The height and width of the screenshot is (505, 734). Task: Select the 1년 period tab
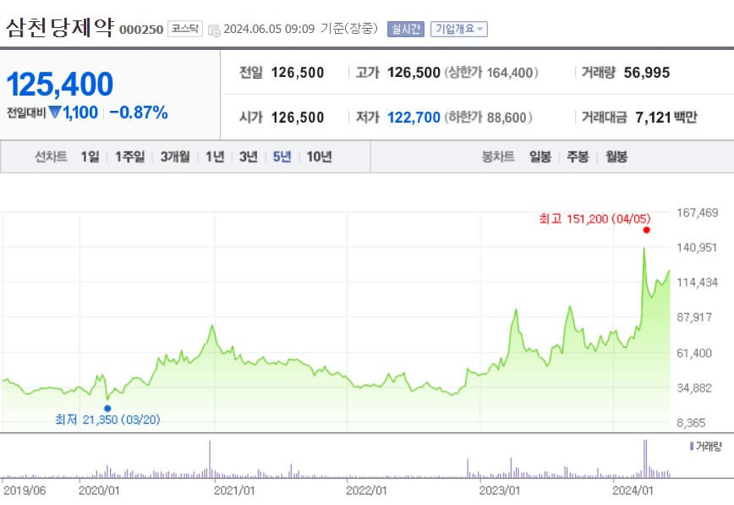[214, 156]
